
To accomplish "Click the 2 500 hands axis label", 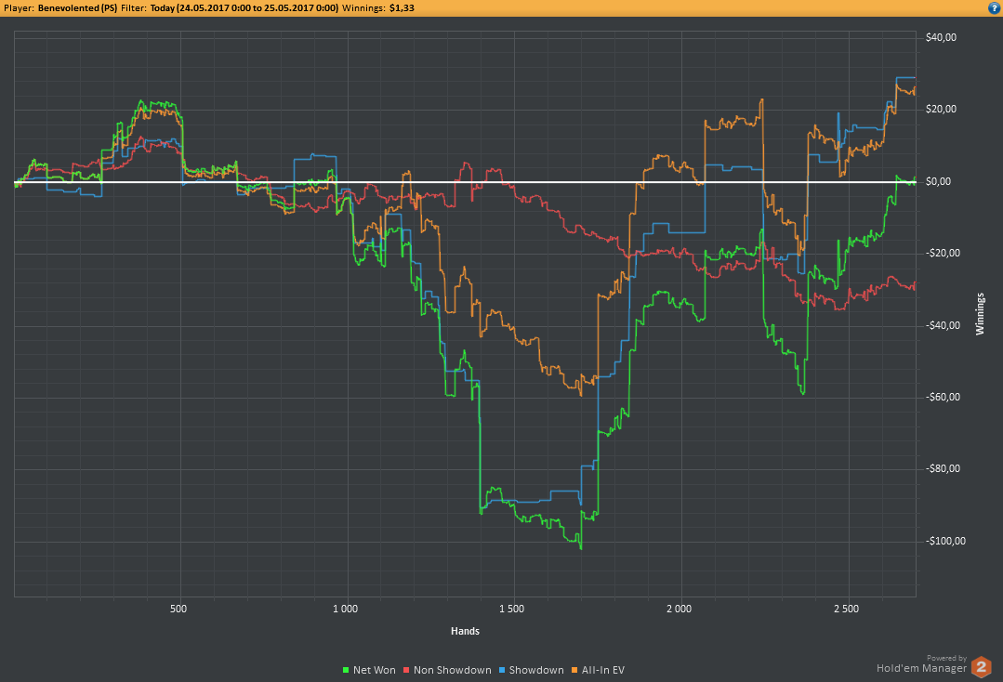I will click(846, 609).
